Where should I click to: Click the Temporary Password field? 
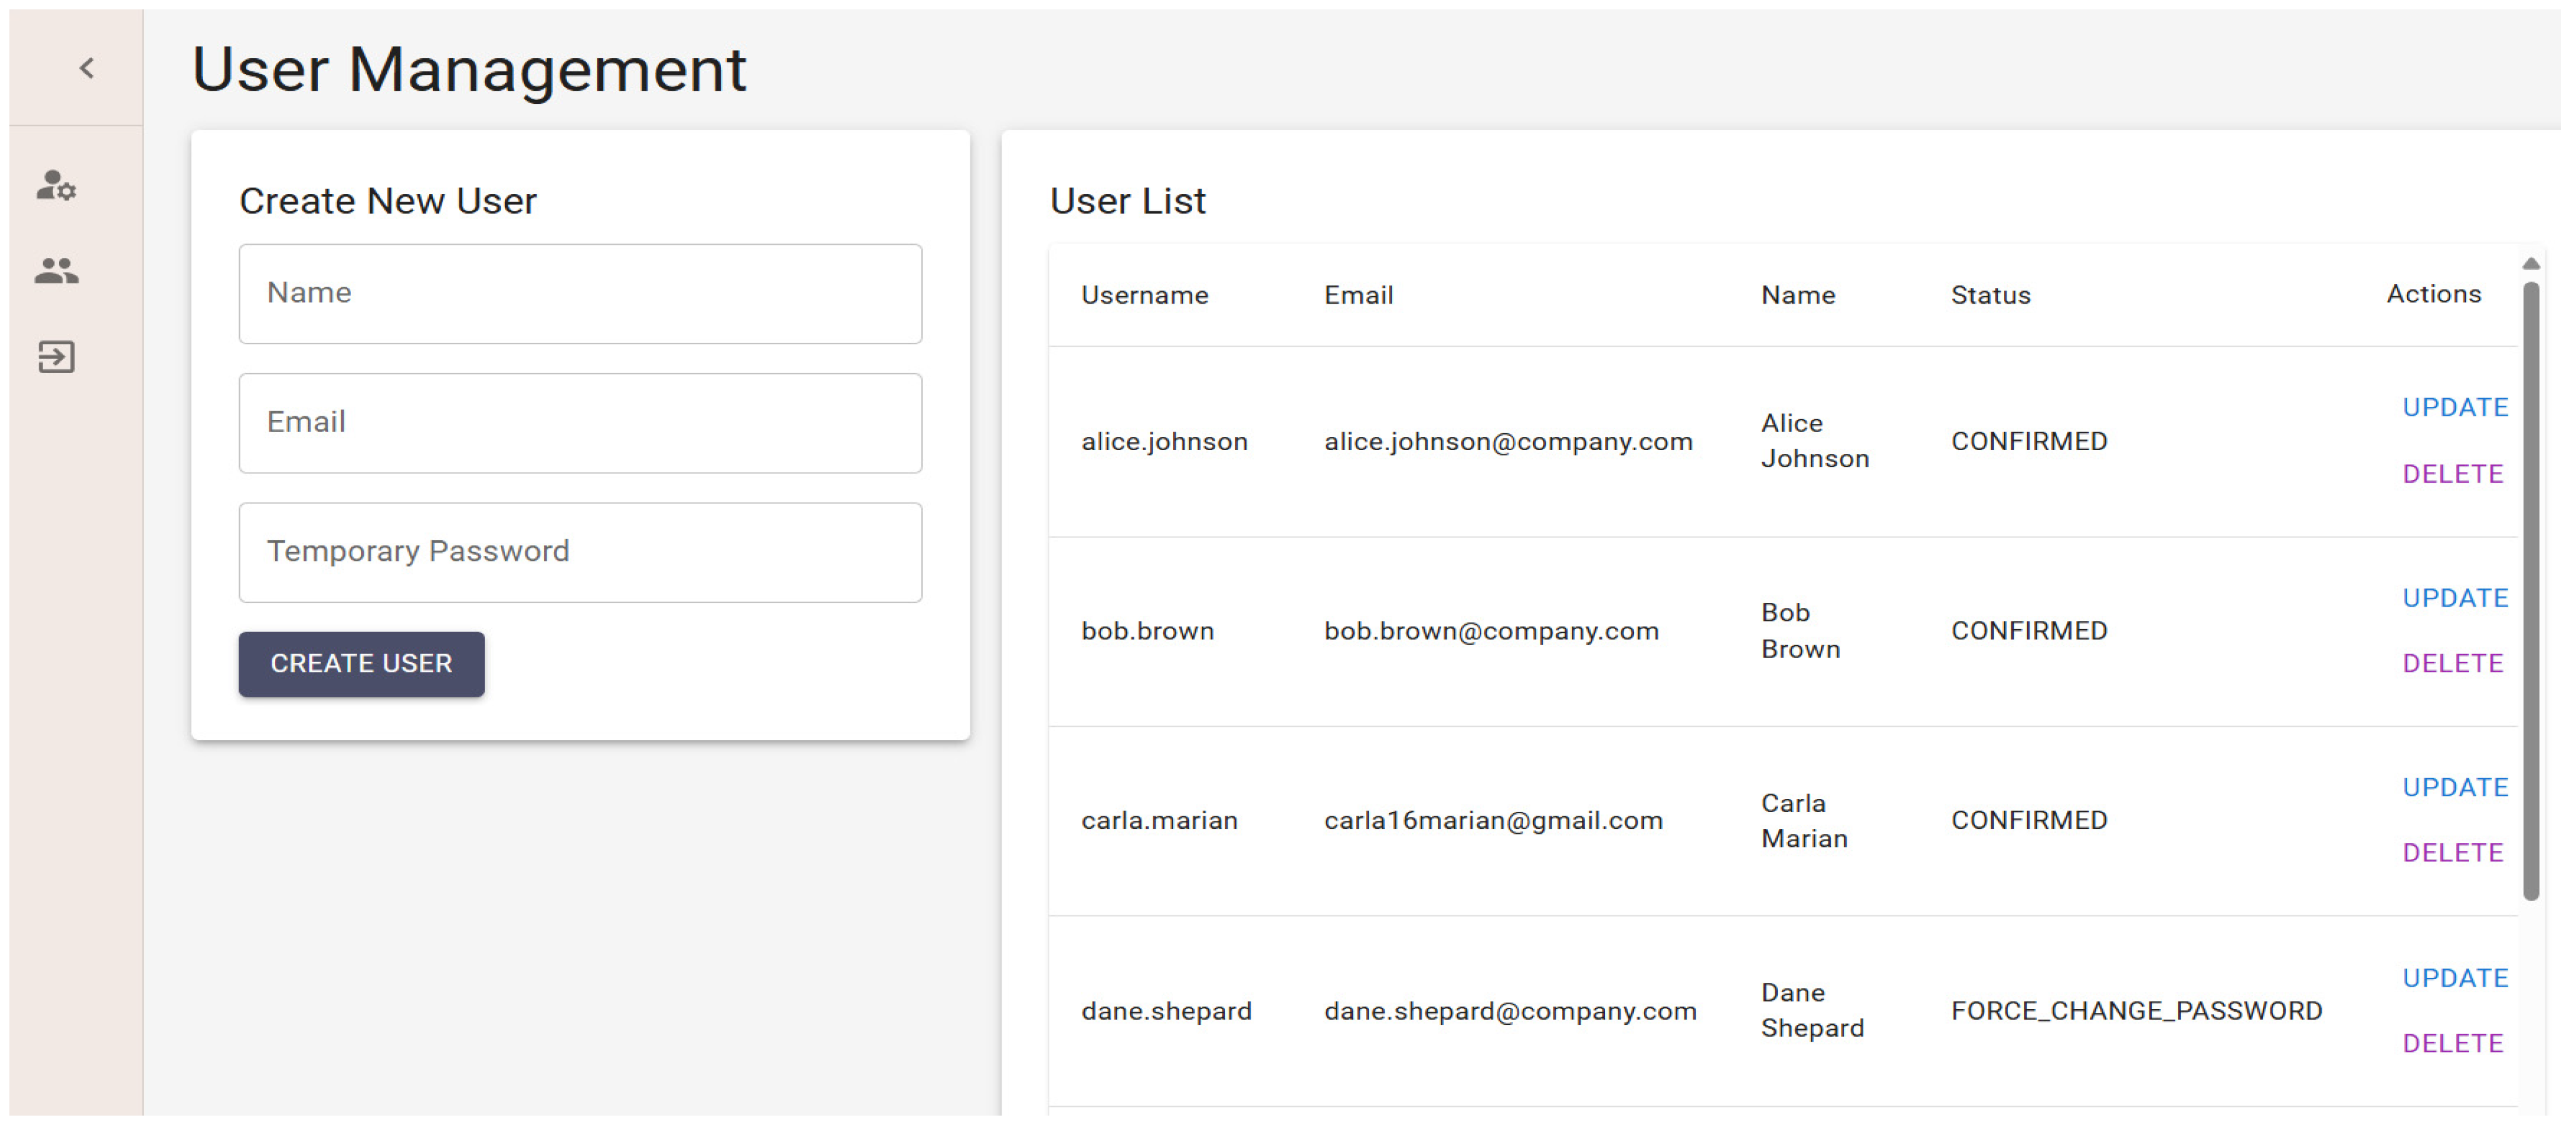[x=580, y=552]
